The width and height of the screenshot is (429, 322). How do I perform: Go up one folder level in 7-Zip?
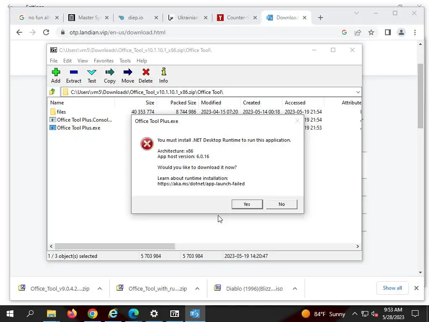tap(52, 92)
